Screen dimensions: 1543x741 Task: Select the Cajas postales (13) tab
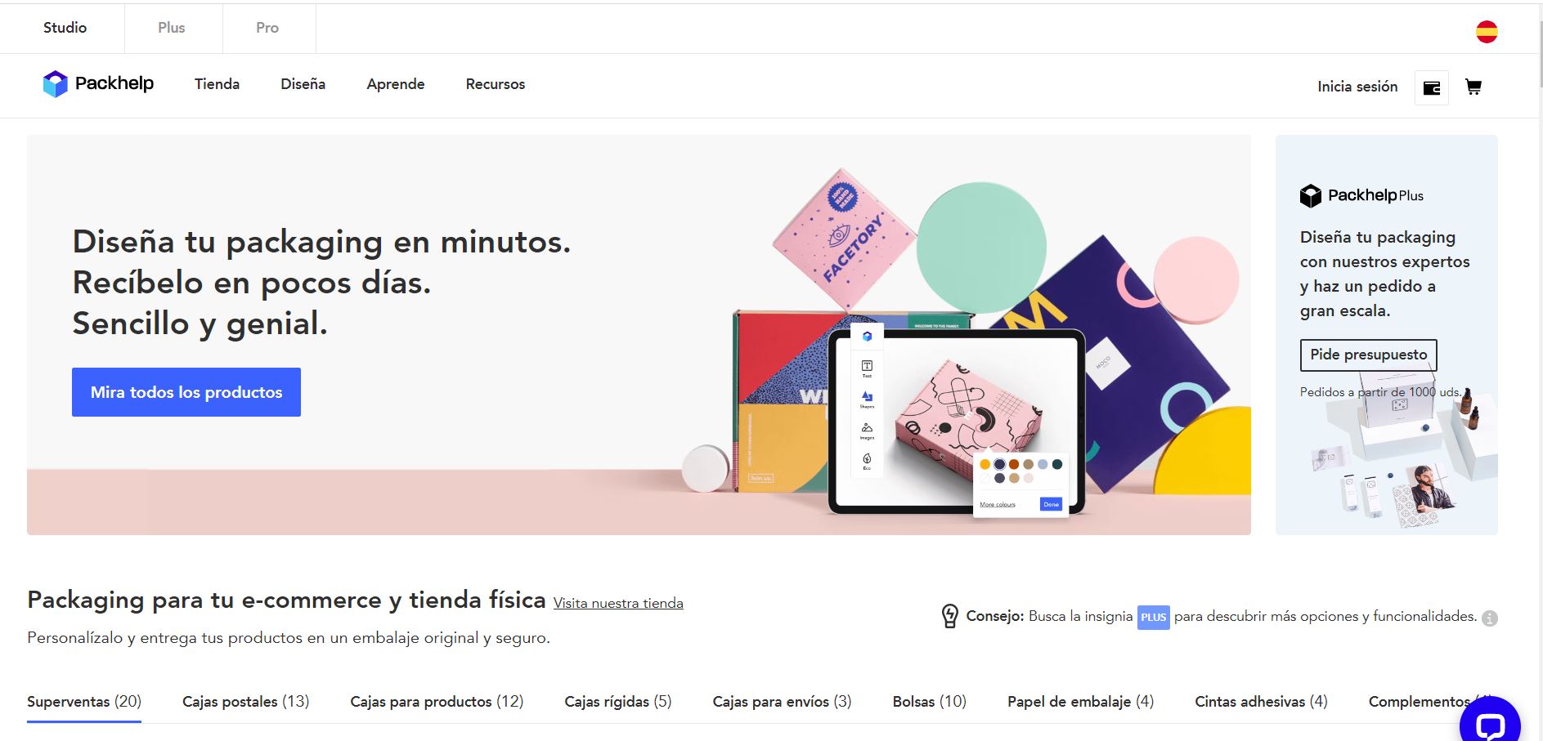pos(245,702)
